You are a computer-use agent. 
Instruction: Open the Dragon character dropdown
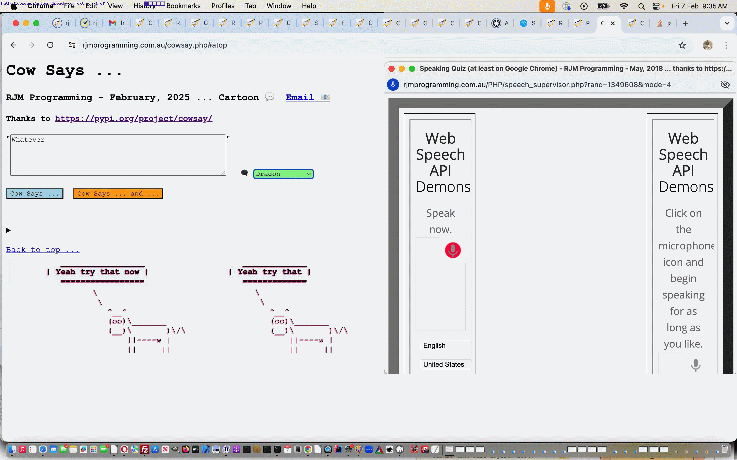[283, 174]
